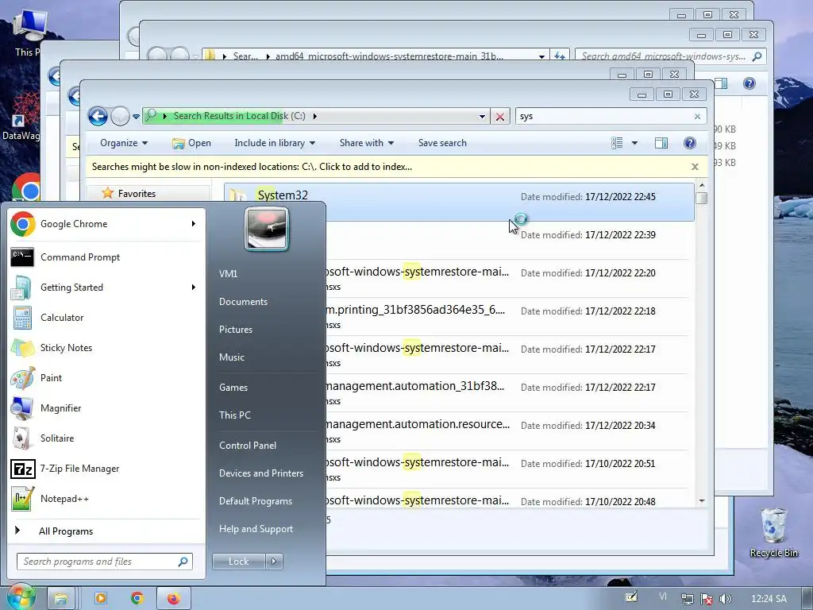Click the Lock button
The height and width of the screenshot is (610, 813).
tap(238, 562)
